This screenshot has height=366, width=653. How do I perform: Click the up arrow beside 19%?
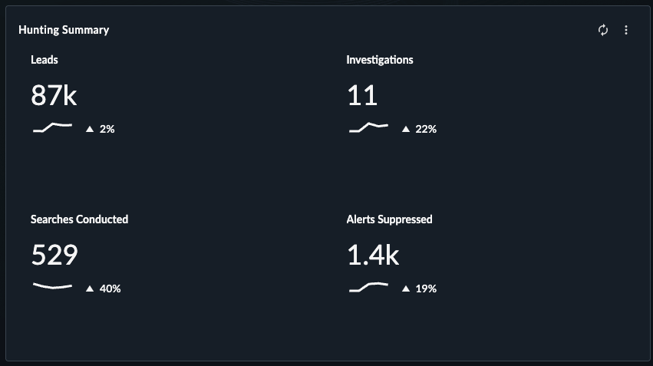(406, 289)
